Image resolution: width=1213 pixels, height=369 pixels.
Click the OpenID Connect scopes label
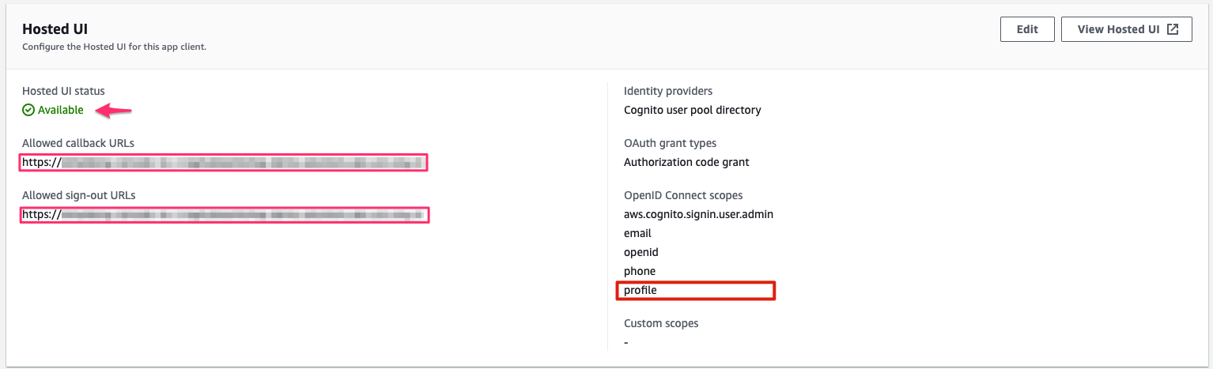[x=683, y=195]
